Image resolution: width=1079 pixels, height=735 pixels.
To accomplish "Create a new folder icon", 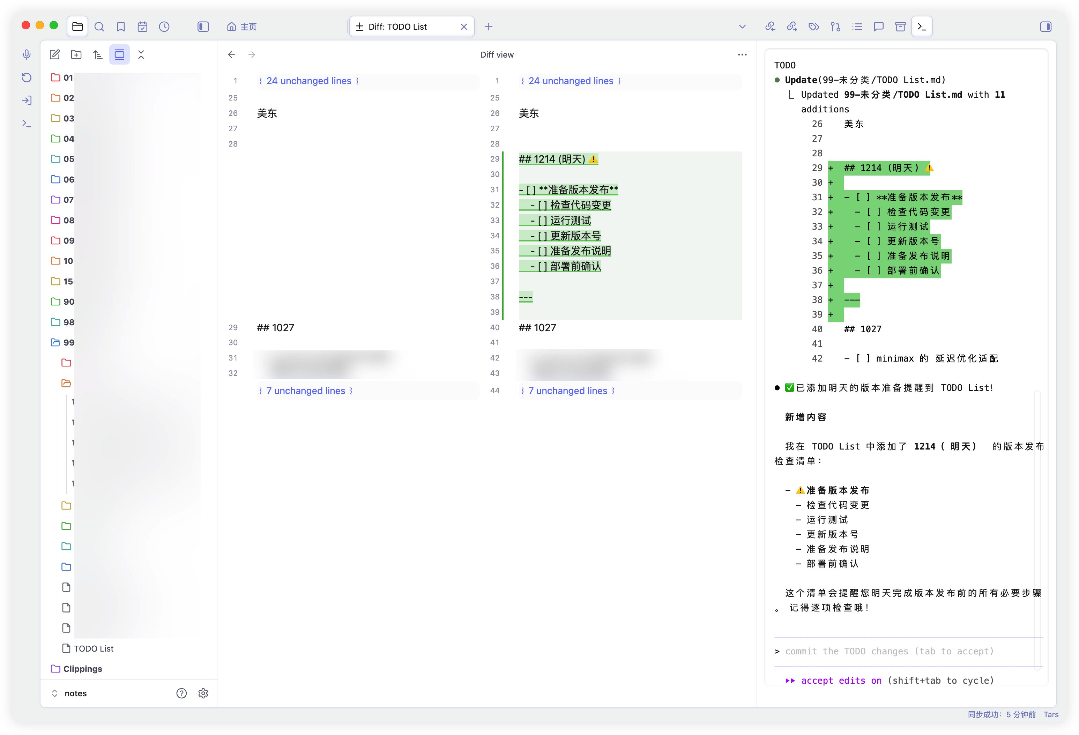I will (x=76, y=55).
